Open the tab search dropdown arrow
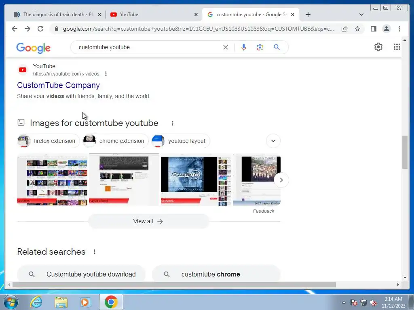The image size is (414, 310). [361, 15]
